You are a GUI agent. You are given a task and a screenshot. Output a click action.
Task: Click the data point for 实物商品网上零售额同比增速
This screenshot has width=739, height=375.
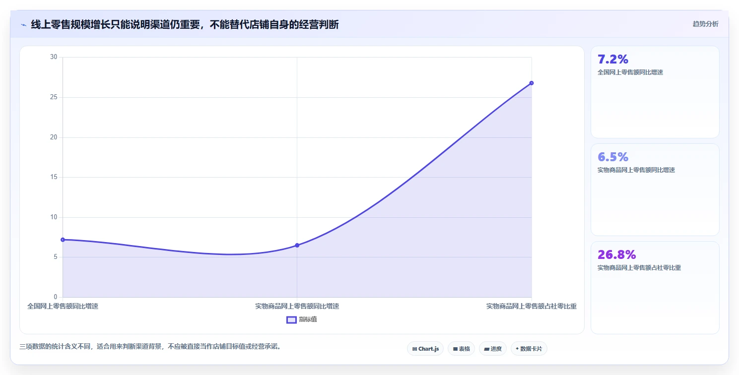click(297, 245)
